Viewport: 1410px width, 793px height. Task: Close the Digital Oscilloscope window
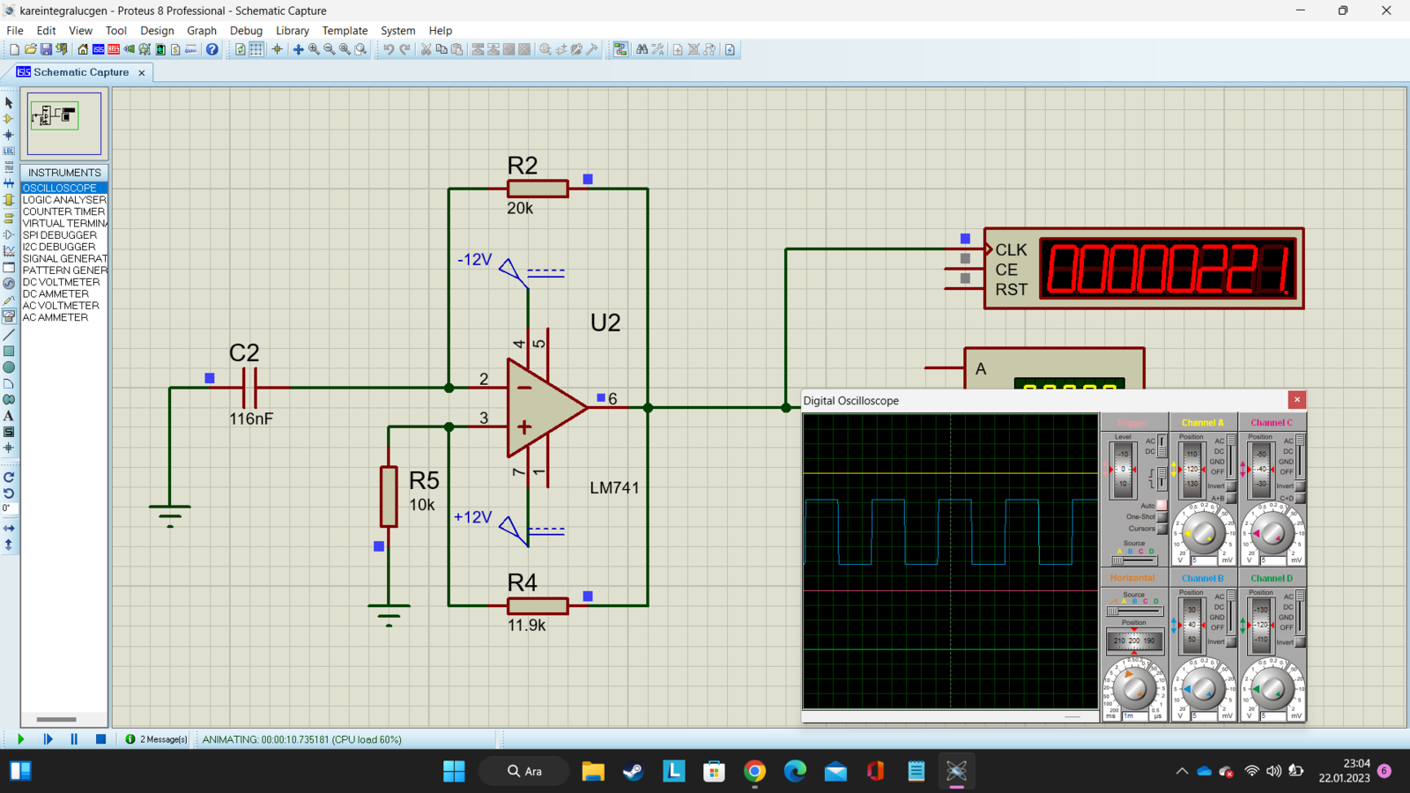(1296, 400)
